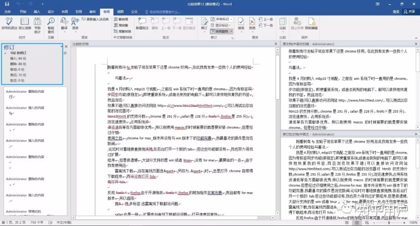Go to previous change 上一条 in 更改 group
This screenshot has height=226, width=420.
(266, 19)
